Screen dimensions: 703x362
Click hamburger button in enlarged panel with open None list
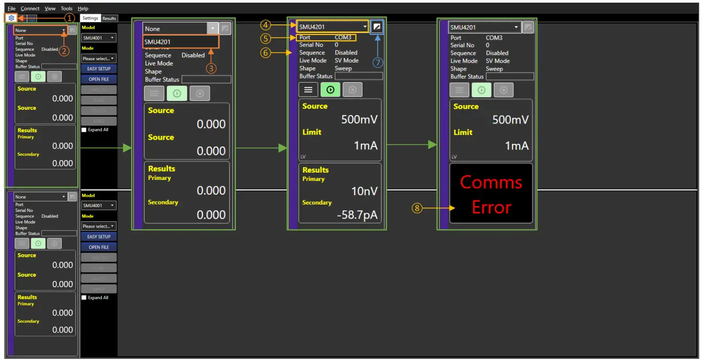click(x=154, y=94)
